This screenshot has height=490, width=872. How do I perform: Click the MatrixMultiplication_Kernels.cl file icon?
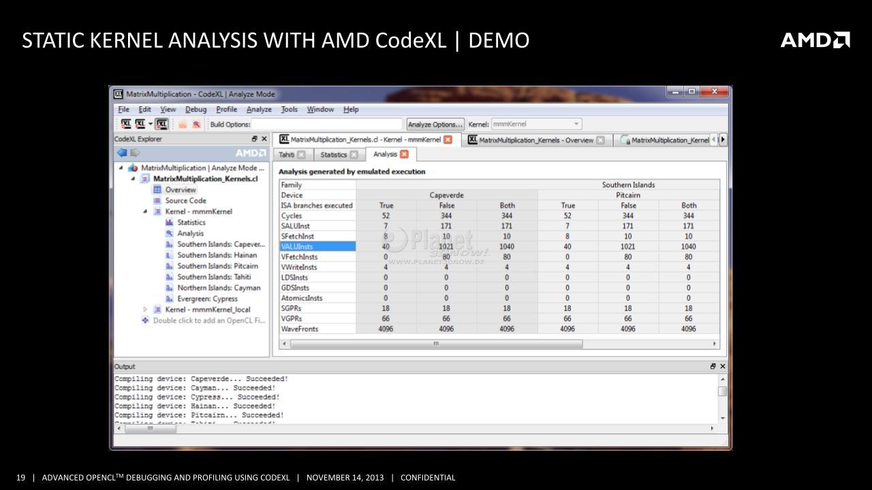(x=145, y=179)
